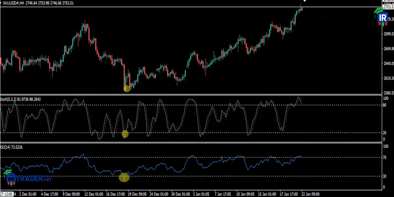Click the highlighted 27 13:00 time box
The image size is (394, 197).
7,194
